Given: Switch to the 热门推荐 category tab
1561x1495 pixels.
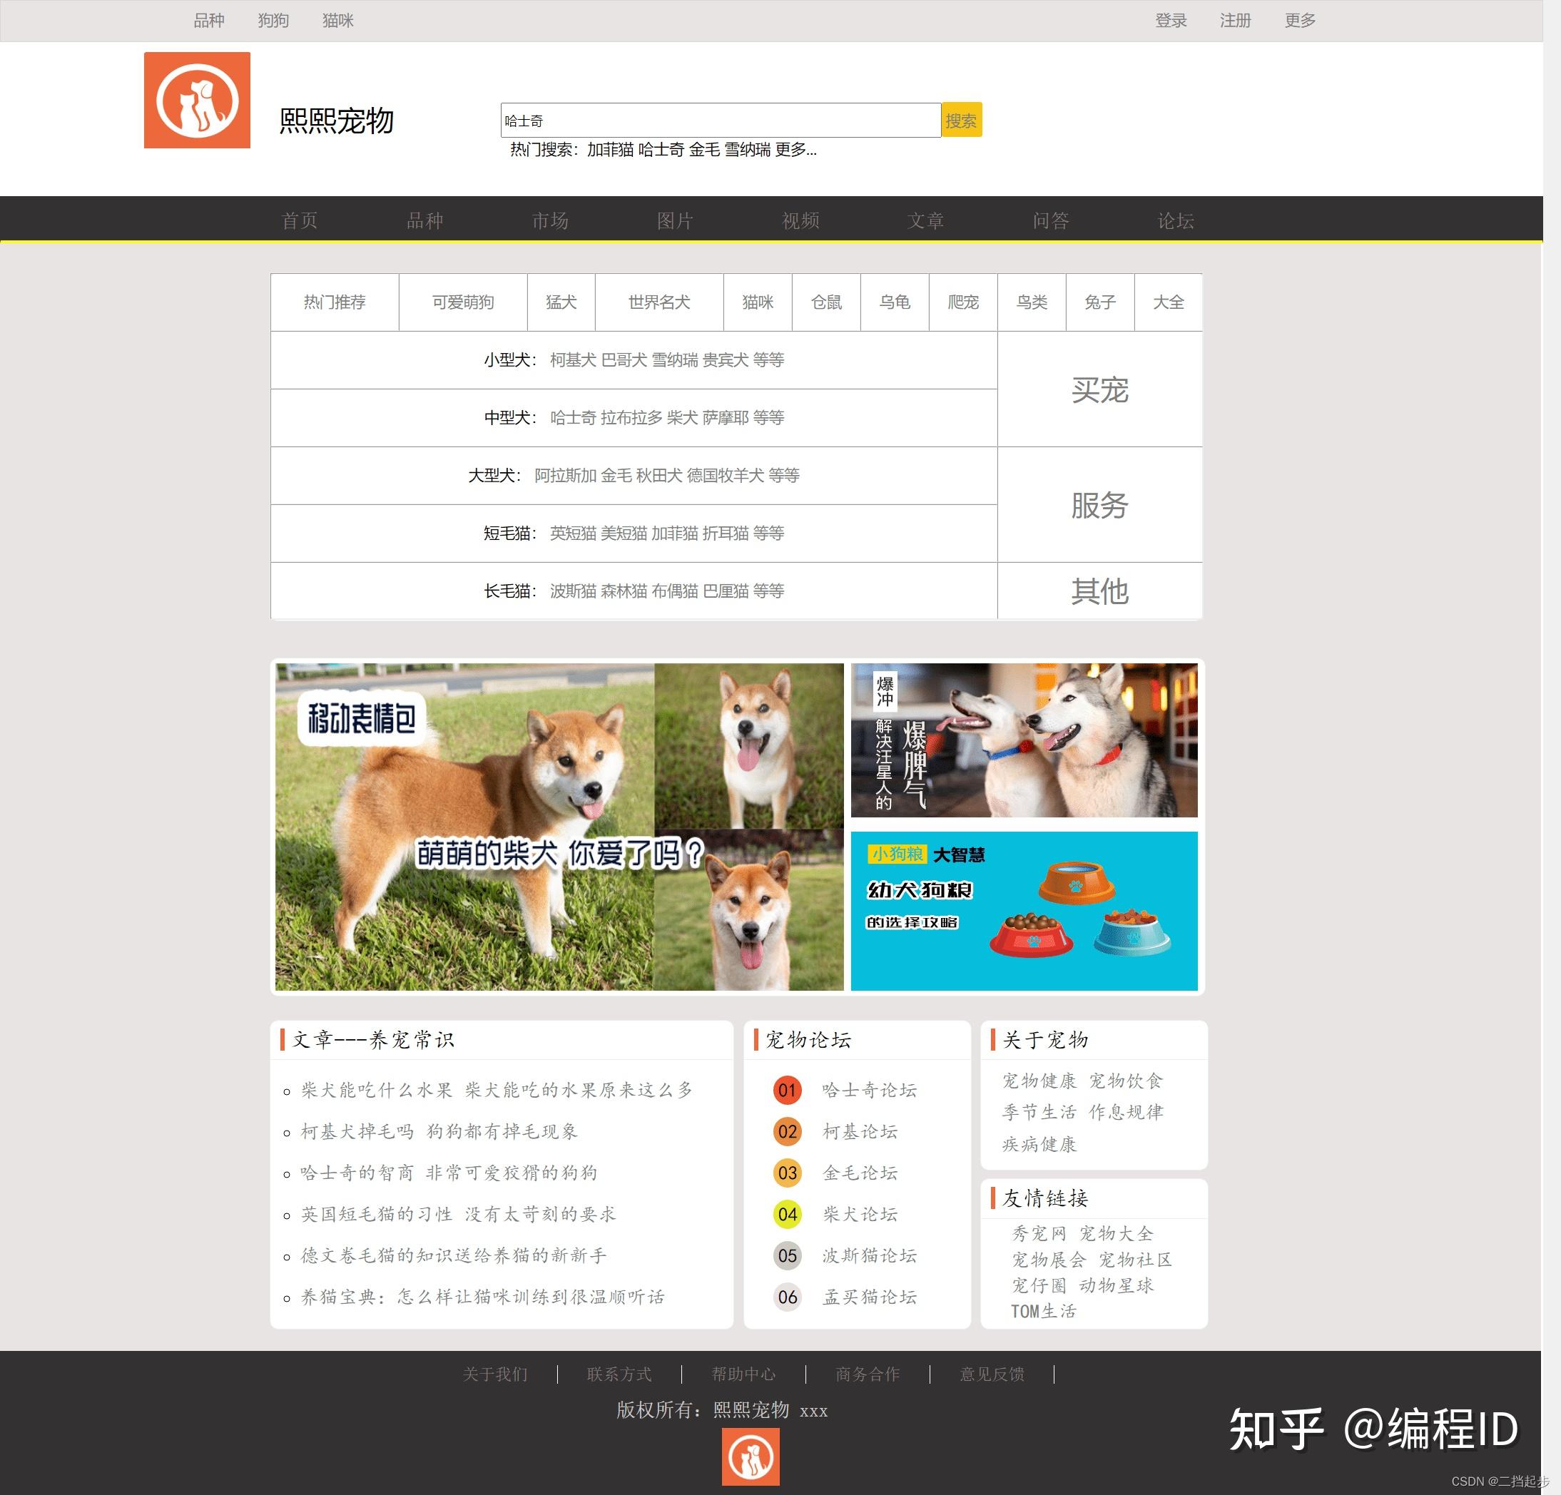Looking at the screenshot, I should click(335, 302).
